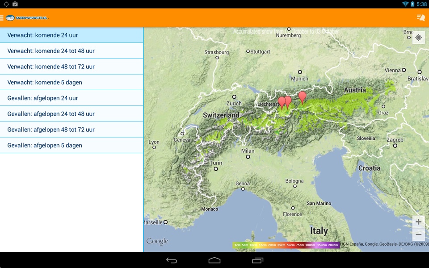View 'Gevallen: afgelopen 5 dagen'
The width and height of the screenshot is (429, 268).
tap(71, 145)
